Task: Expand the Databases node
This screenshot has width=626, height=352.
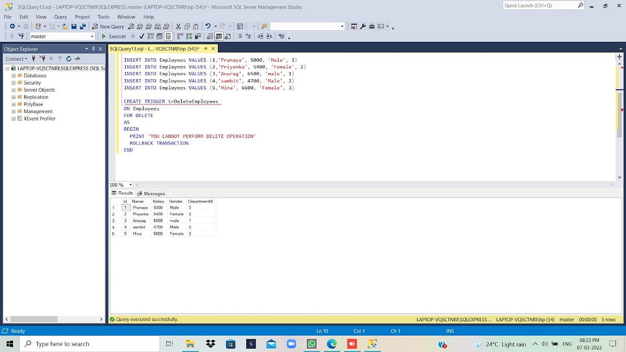Action: pyautogui.click(x=13, y=75)
